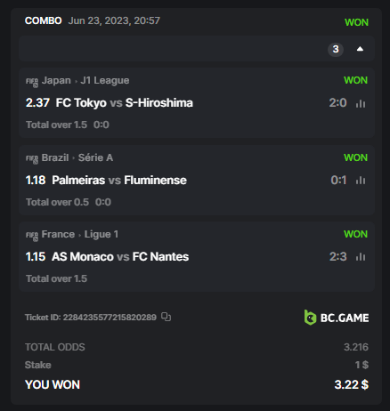Click the selections count badge 3
The image size is (390, 411).
[x=336, y=49]
